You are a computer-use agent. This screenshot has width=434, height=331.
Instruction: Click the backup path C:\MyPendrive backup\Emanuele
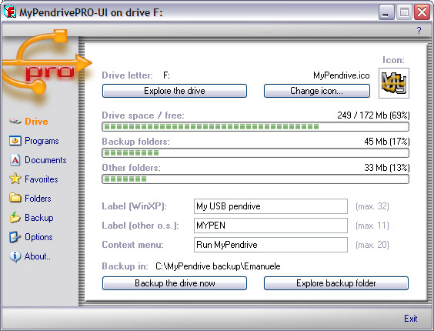pos(218,266)
